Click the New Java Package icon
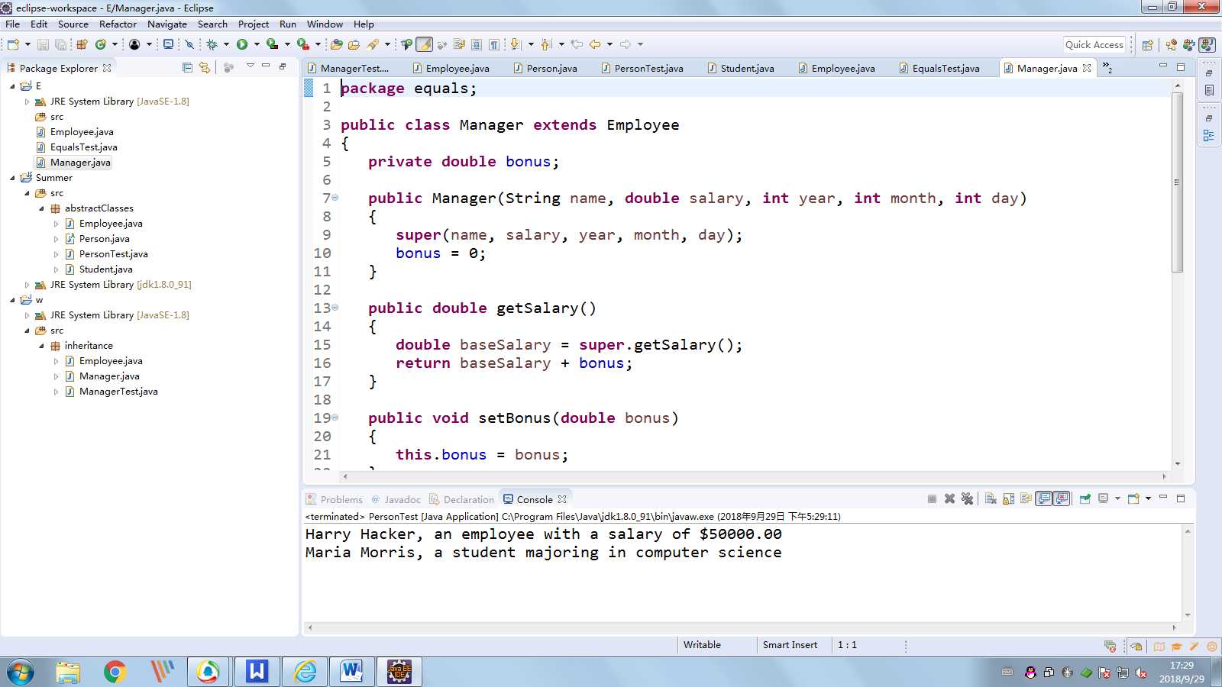 pyautogui.click(x=81, y=44)
